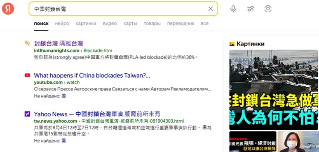Expand the все menu item

click(x=204, y=24)
